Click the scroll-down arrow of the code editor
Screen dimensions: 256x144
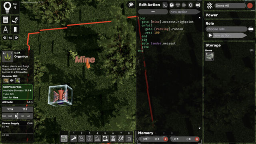point(200,128)
